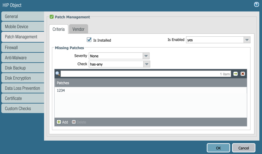
Task: Open the Disk Encryption side tab
Action: tap(23, 78)
